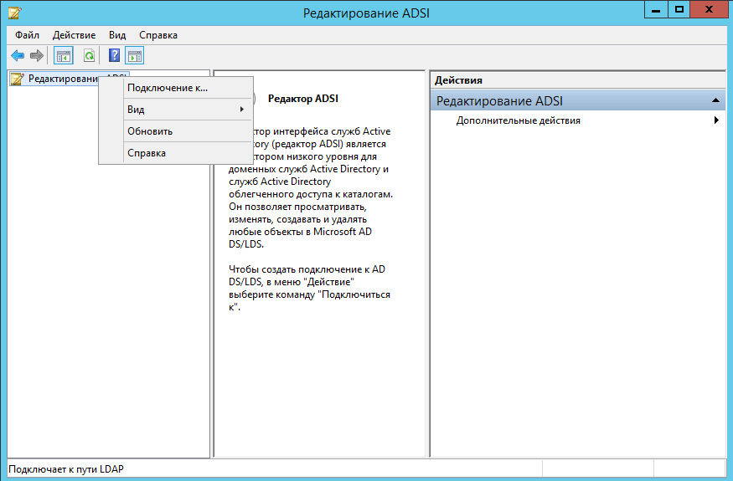The image size is (733, 481).
Task: Choose 'Справка' in the context menu
Action: point(176,153)
